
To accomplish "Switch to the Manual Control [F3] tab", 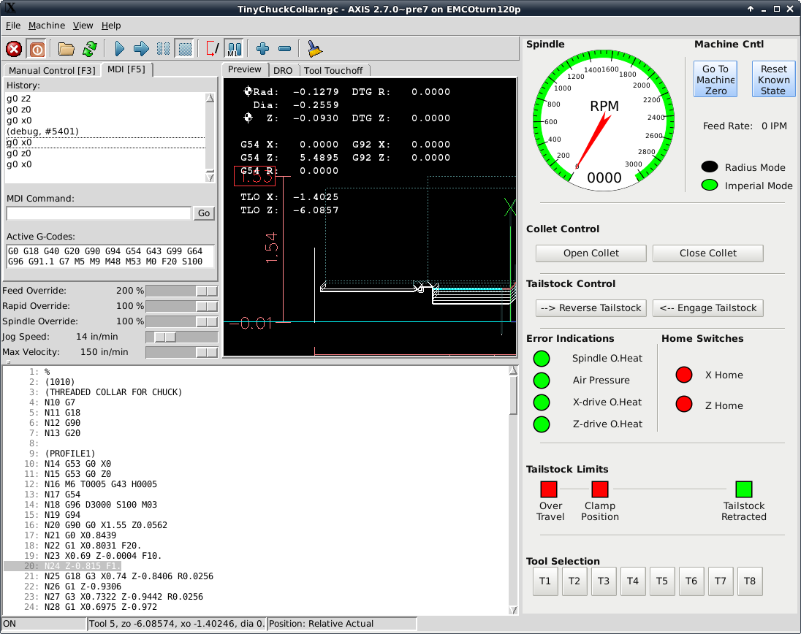I will coord(52,70).
